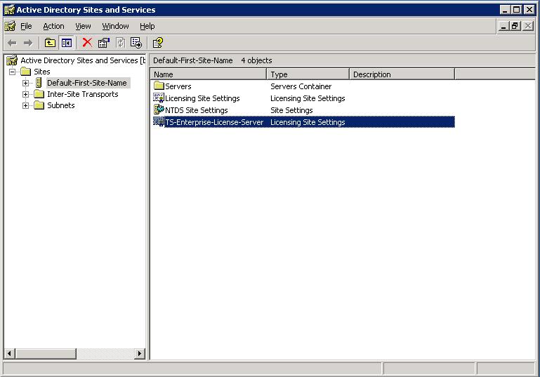The image size is (540, 377).
Task: Select Inter-Site Transports in the tree
Action: point(83,94)
